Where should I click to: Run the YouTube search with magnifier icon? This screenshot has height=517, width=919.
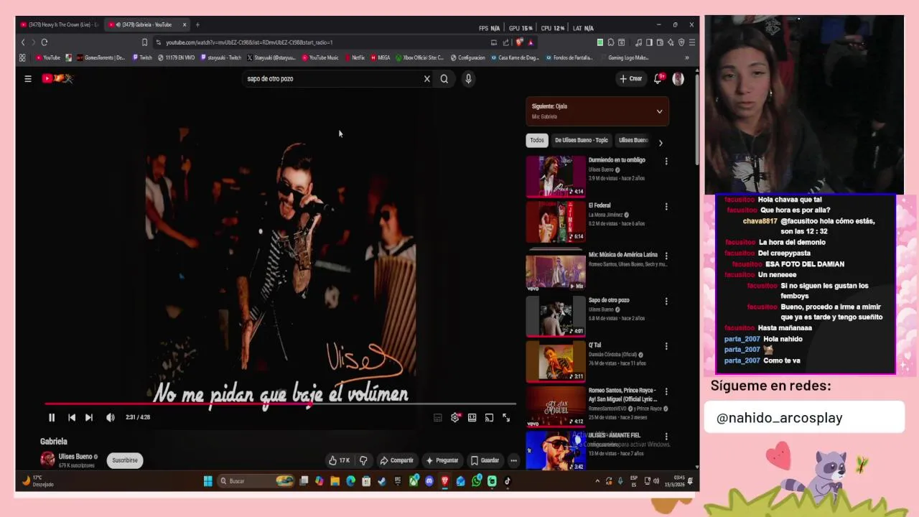[444, 79]
